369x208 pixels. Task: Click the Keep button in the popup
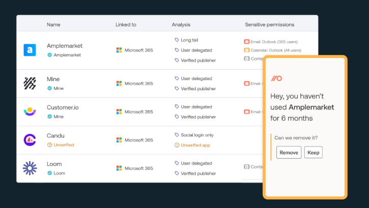point(313,152)
